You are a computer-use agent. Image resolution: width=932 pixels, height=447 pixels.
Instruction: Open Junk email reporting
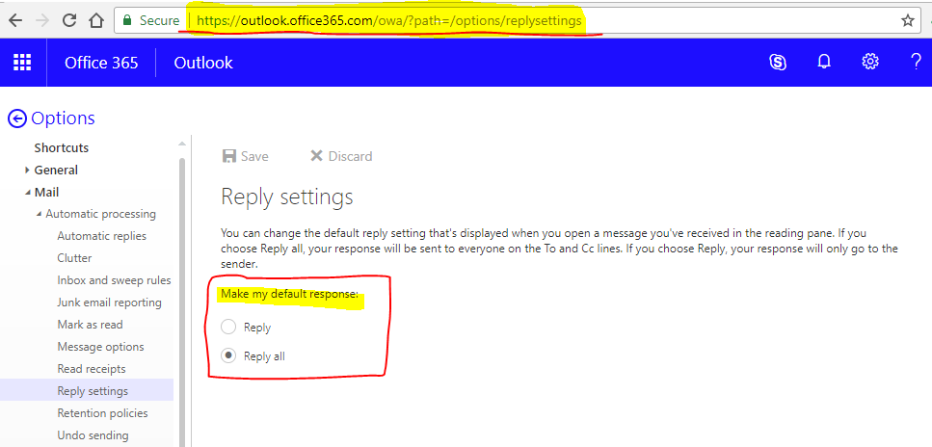pyautogui.click(x=109, y=302)
